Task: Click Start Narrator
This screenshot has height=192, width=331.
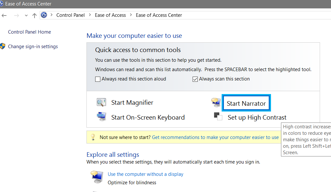Action: click(x=246, y=103)
